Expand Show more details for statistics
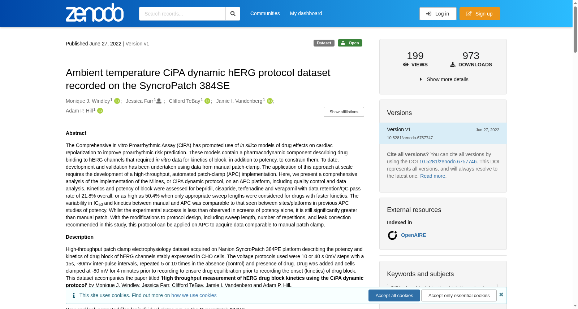 (444, 79)
